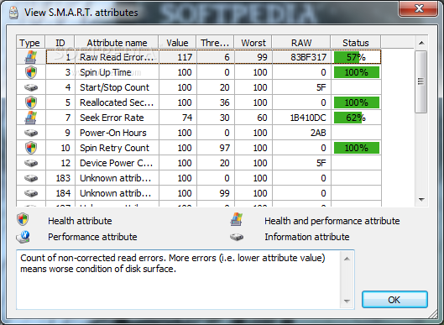Image resolution: width=444 pixels, height=325 pixels.
Task: Click the shield icon for Spin Up Time
Action: coord(31,72)
